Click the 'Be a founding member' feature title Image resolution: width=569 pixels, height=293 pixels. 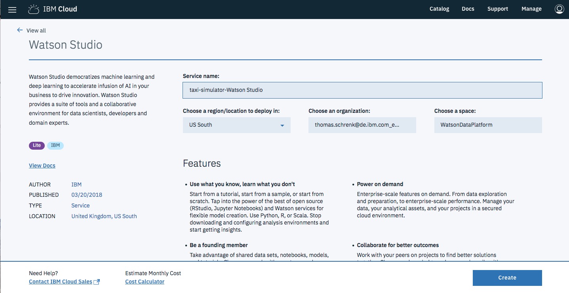click(x=219, y=245)
